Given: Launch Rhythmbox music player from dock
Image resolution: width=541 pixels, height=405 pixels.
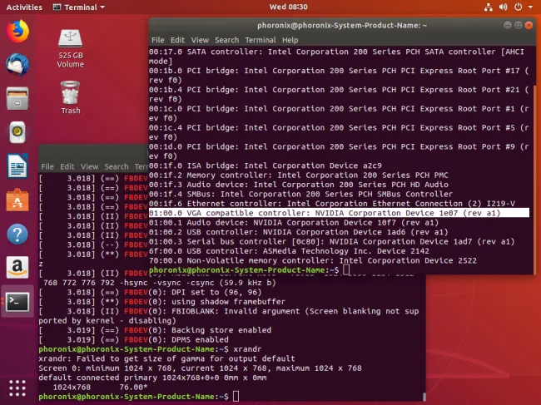Looking at the screenshot, I should pos(17,132).
